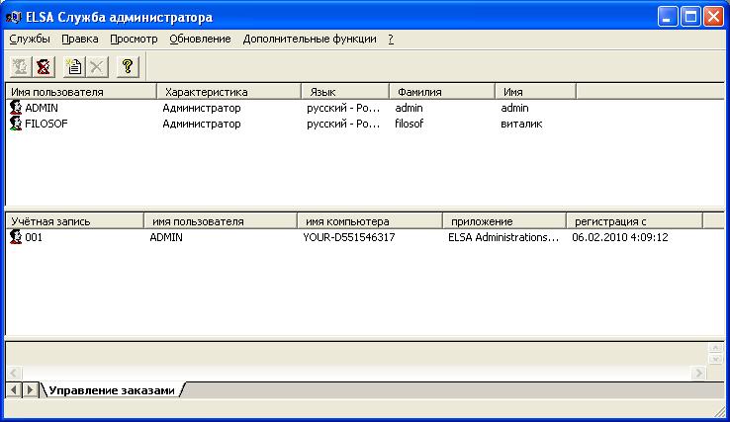This screenshot has width=730, height=422.
Task: Sort by the Характеристика column header
Action: click(x=228, y=92)
